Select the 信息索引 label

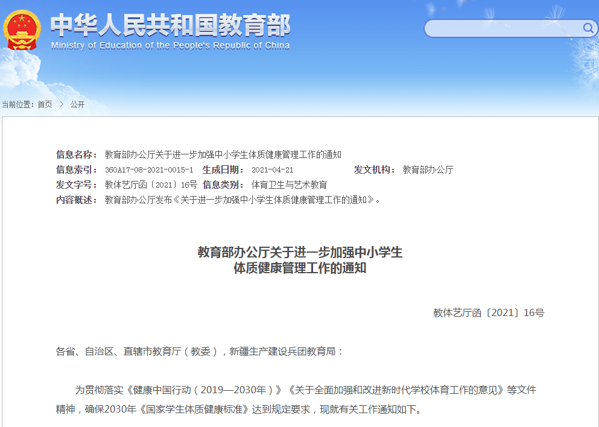coord(77,169)
